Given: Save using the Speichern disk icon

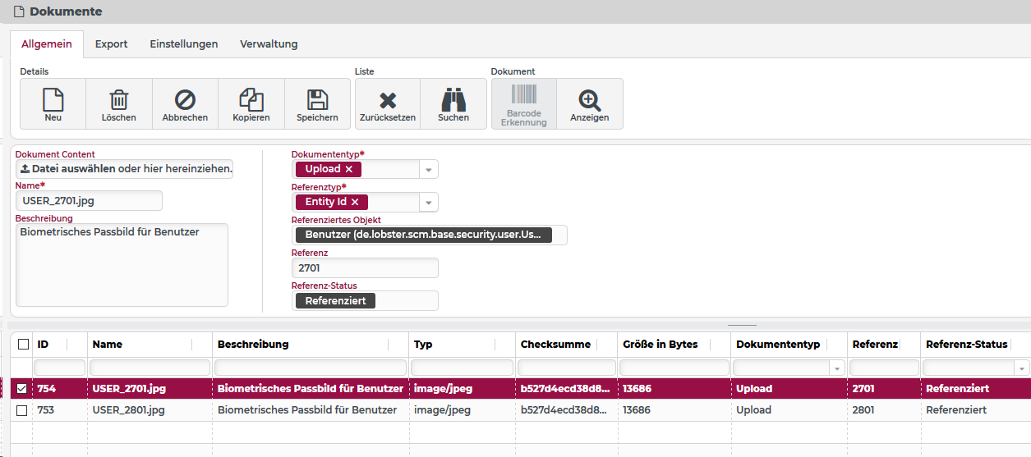Looking at the screenshot, I should (x=317, y=100).
